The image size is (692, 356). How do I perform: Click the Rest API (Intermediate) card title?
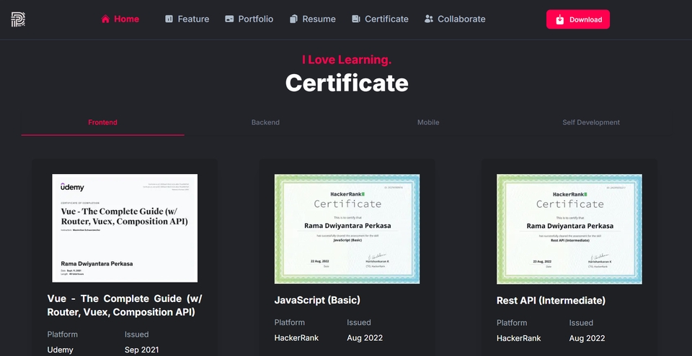pyautogui.click(x=551, y=301)
